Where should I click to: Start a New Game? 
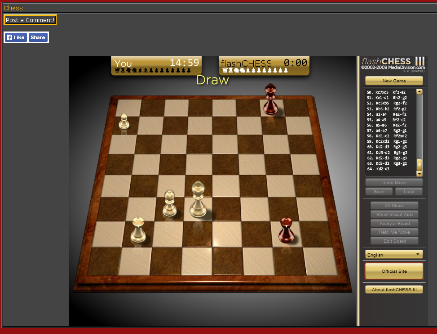point(394,81)
